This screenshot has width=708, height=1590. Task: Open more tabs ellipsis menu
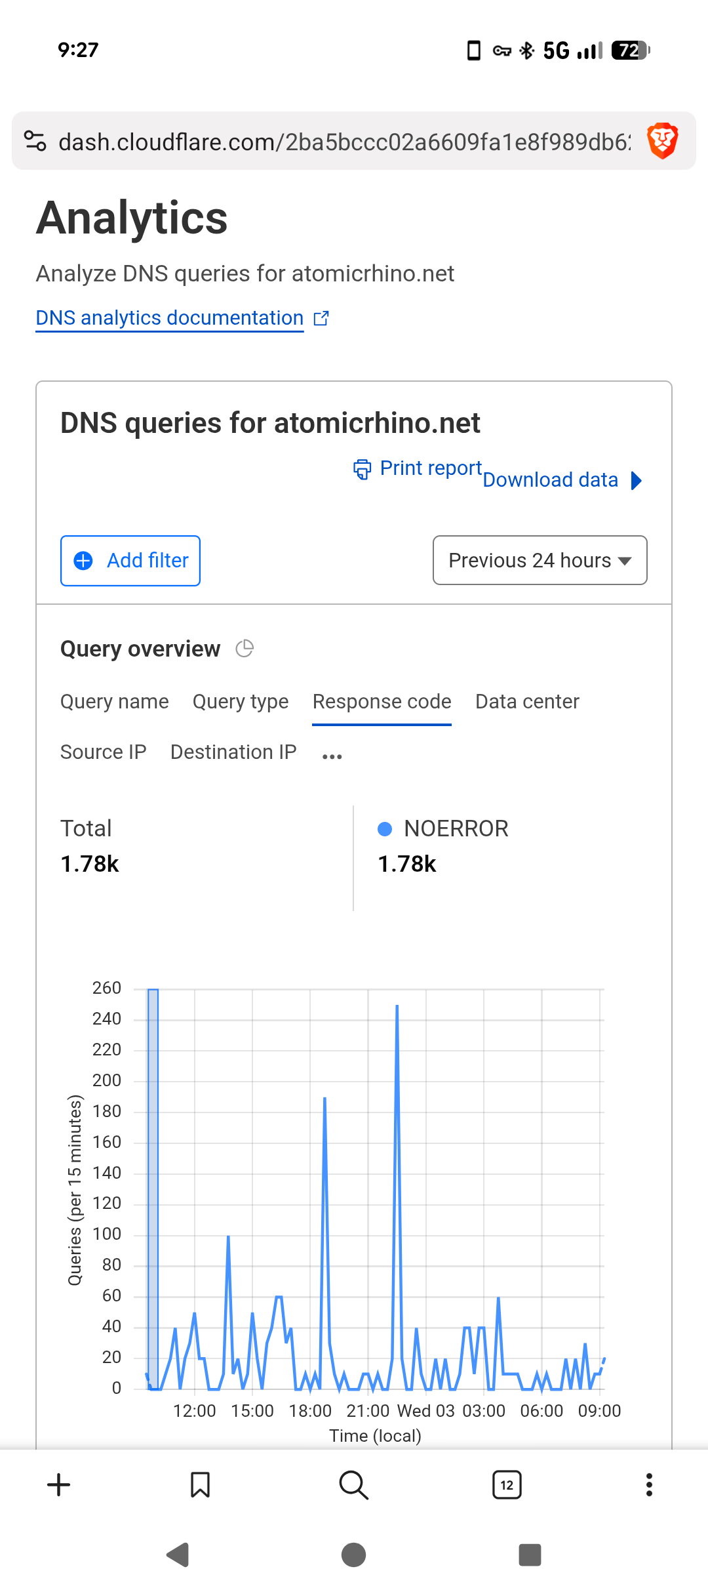pos(332,756)
